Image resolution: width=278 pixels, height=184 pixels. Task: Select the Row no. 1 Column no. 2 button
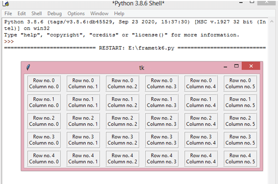click(122, 102)
